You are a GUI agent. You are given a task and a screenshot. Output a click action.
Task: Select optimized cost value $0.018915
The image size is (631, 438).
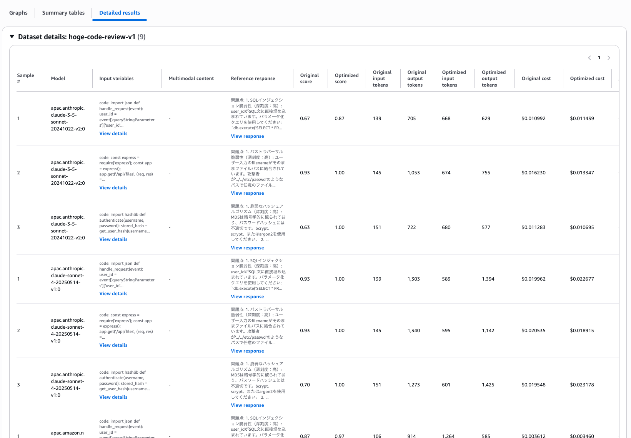582,331
